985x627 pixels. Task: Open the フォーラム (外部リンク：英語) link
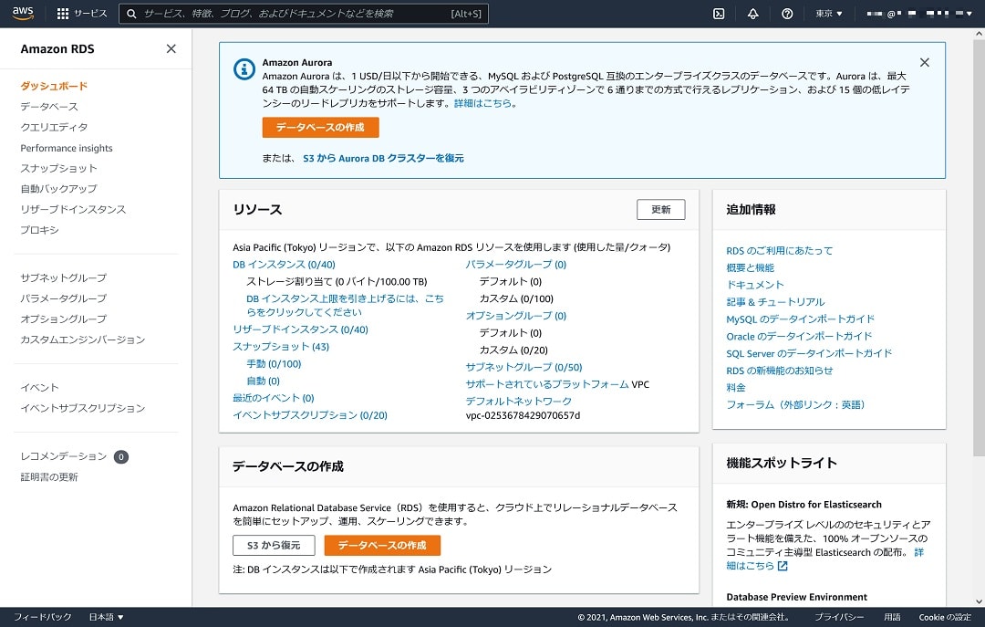pos(796,405)
